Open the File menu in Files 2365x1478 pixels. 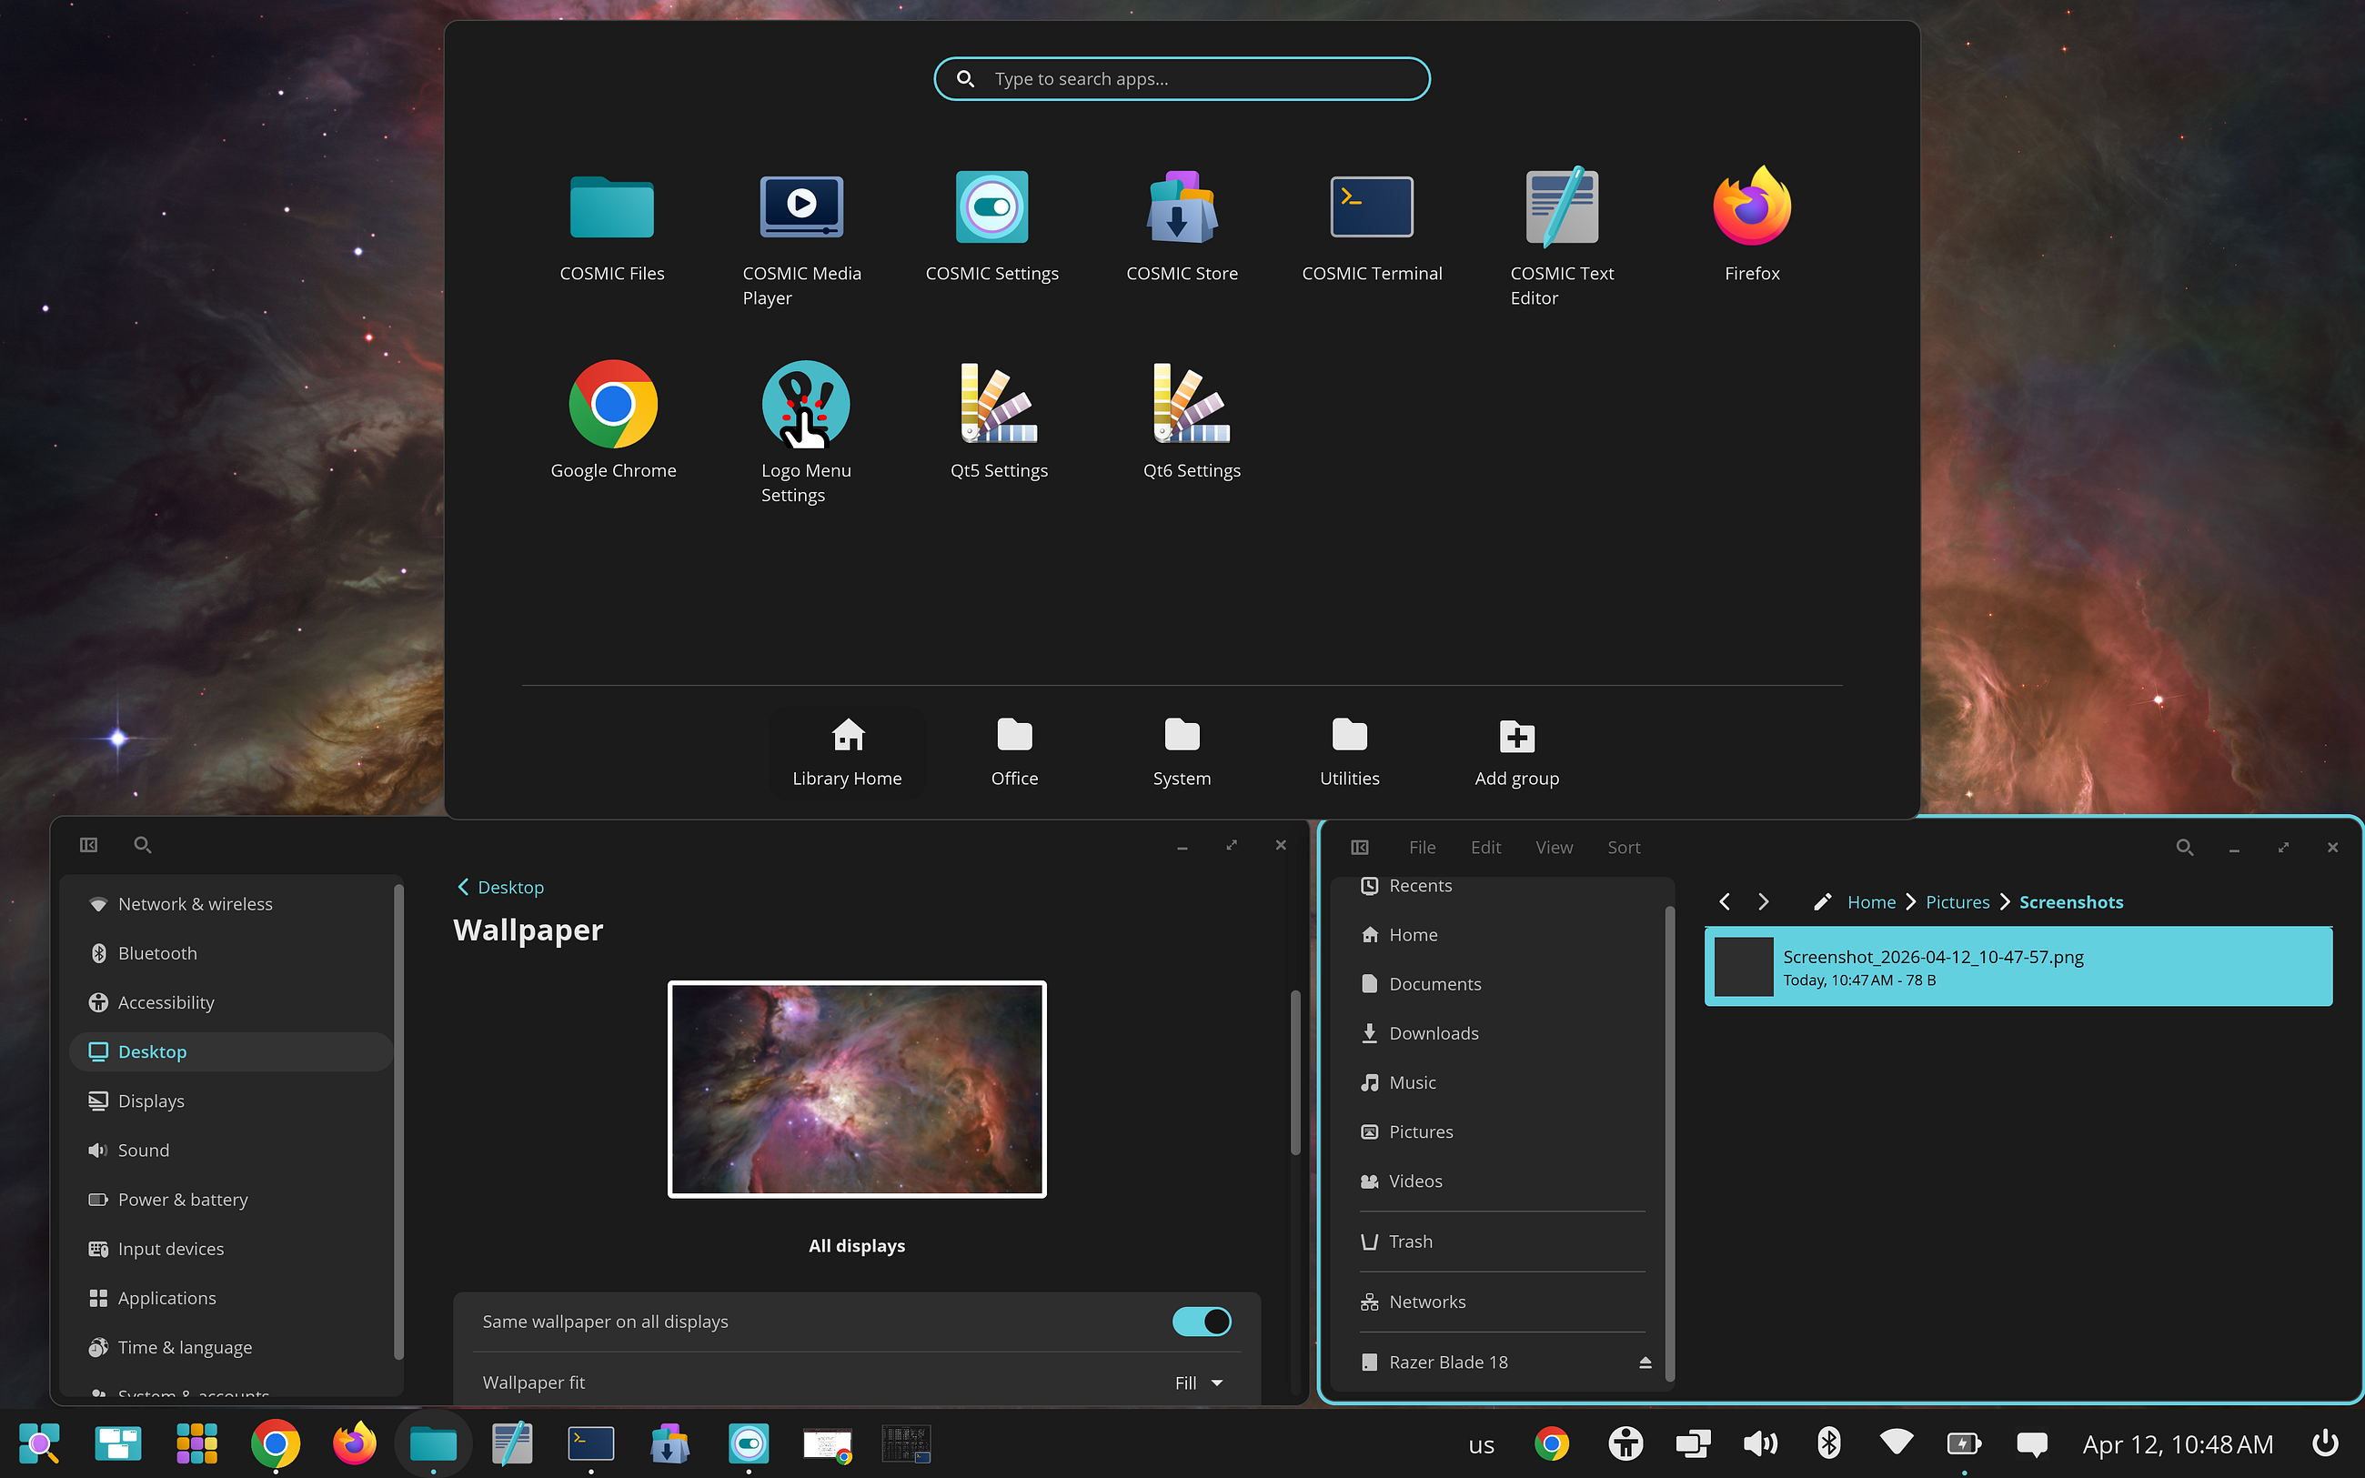1422,848
